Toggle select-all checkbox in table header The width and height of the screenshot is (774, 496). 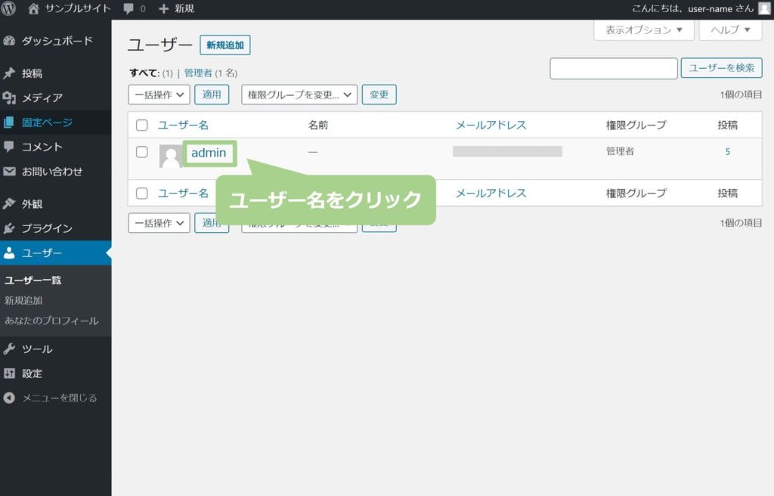(x=141, y=126)
